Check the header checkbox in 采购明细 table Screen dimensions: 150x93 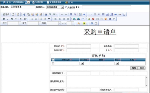pos(53,60)
